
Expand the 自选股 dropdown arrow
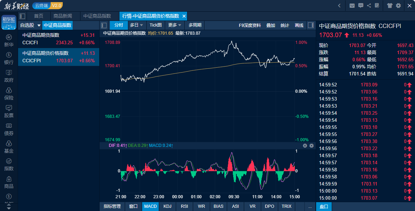[39, 25]
